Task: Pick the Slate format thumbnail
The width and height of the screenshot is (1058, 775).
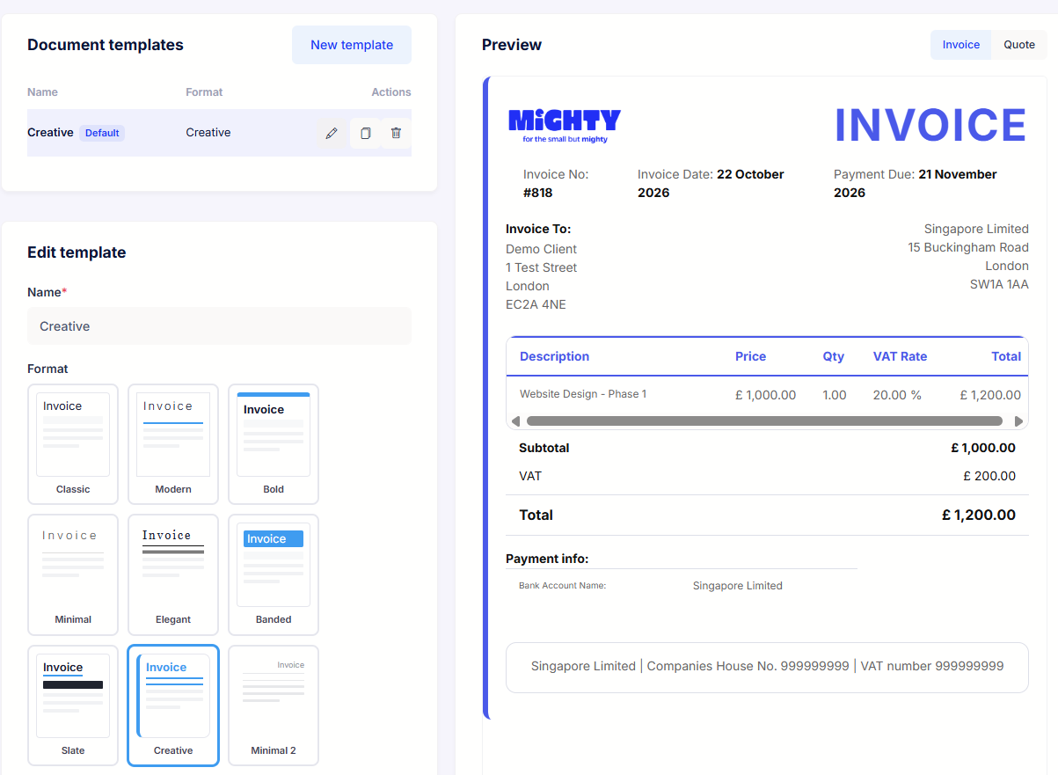Action: [x=73, y=706]
